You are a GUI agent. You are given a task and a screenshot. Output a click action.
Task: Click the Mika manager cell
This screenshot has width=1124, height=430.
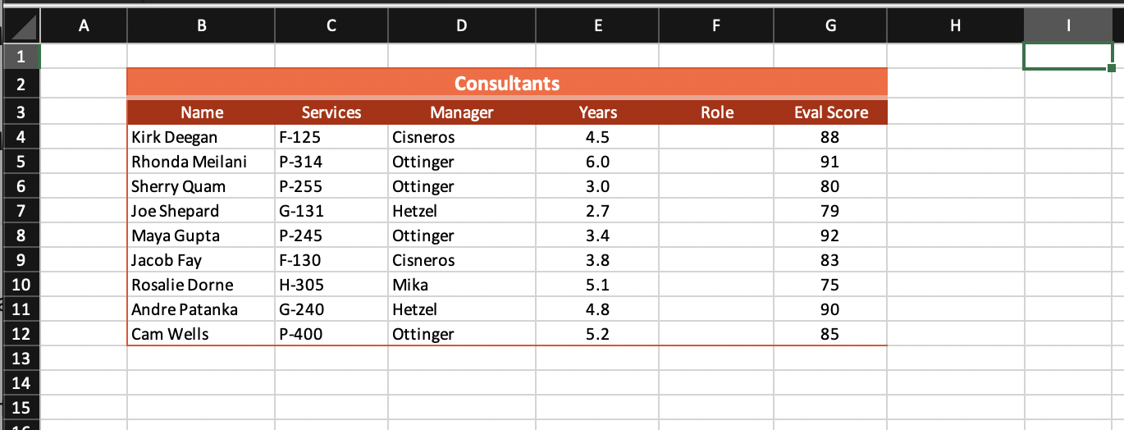[462, 285]
